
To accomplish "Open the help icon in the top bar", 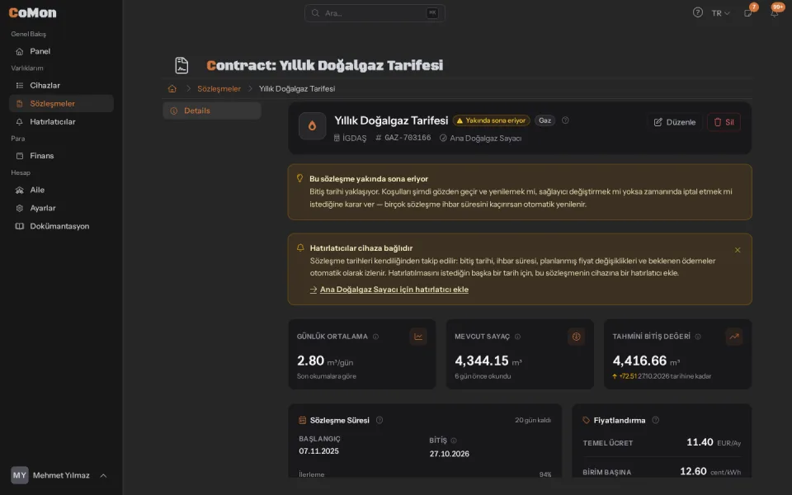I will 698,12.
